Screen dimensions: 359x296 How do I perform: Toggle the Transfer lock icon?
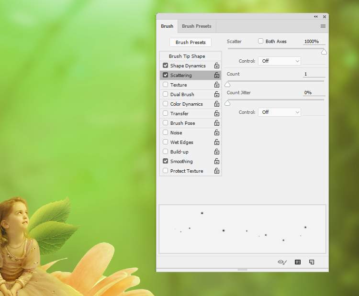(216, 113)
